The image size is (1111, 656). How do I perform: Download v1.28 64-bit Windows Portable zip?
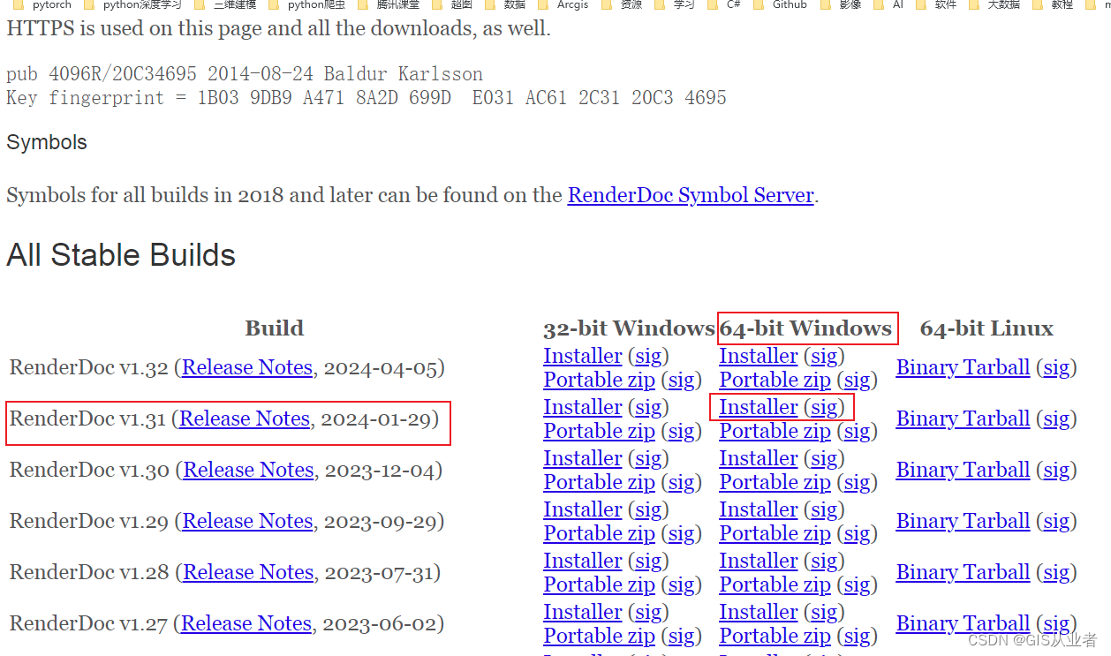point(775,584)
